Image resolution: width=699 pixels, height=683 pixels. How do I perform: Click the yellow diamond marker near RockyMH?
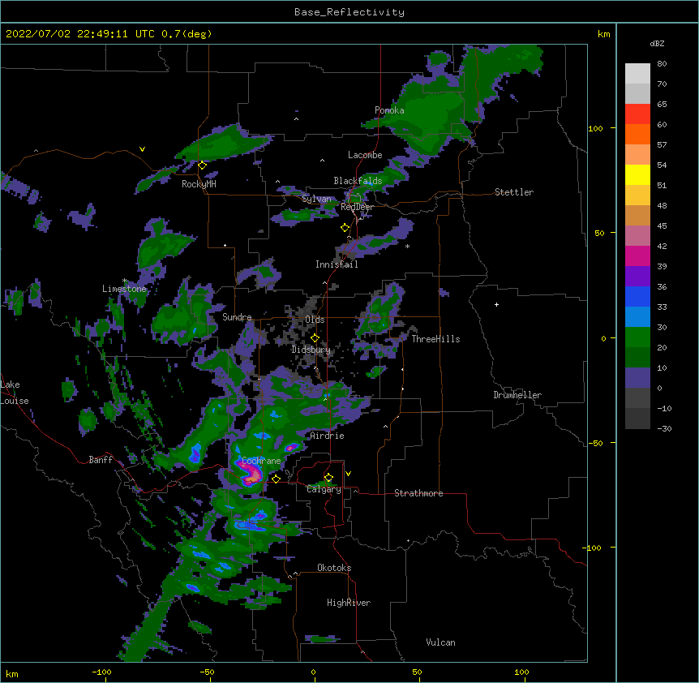[x=203, y=165]
